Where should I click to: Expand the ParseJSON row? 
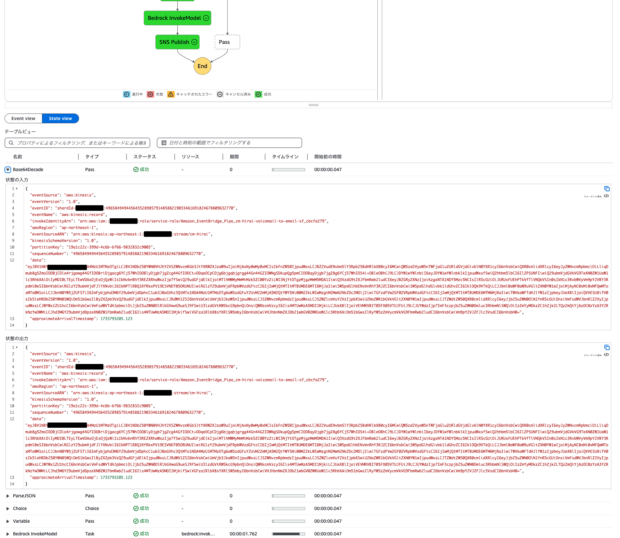(x=8, y=496)
